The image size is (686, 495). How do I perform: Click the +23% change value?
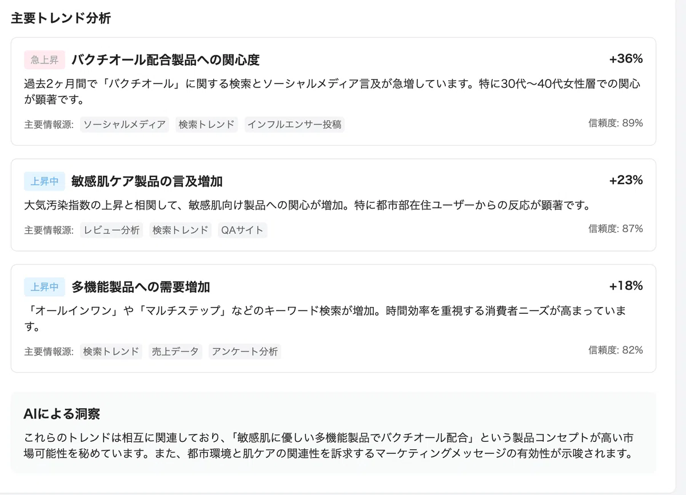click(626, 181)
